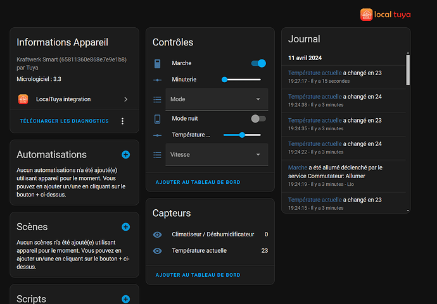Click Ajouter au tableau de bord under Capteurs
Screen dimensions: 437x304
click(x=198, y=275)
